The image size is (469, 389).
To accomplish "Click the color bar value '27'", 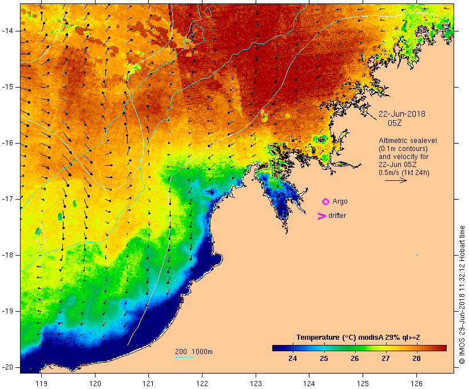I will tap(385, 358).
